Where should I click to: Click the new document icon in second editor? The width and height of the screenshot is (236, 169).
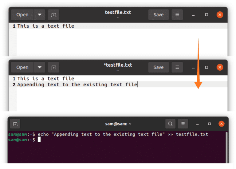coord(54,67)
